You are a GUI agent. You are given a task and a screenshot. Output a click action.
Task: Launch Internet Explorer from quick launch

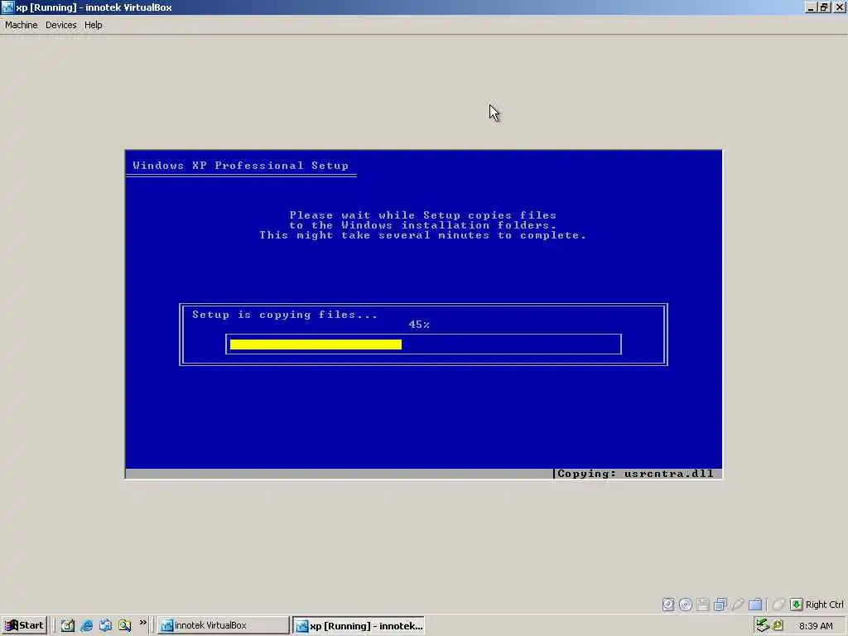86,625
